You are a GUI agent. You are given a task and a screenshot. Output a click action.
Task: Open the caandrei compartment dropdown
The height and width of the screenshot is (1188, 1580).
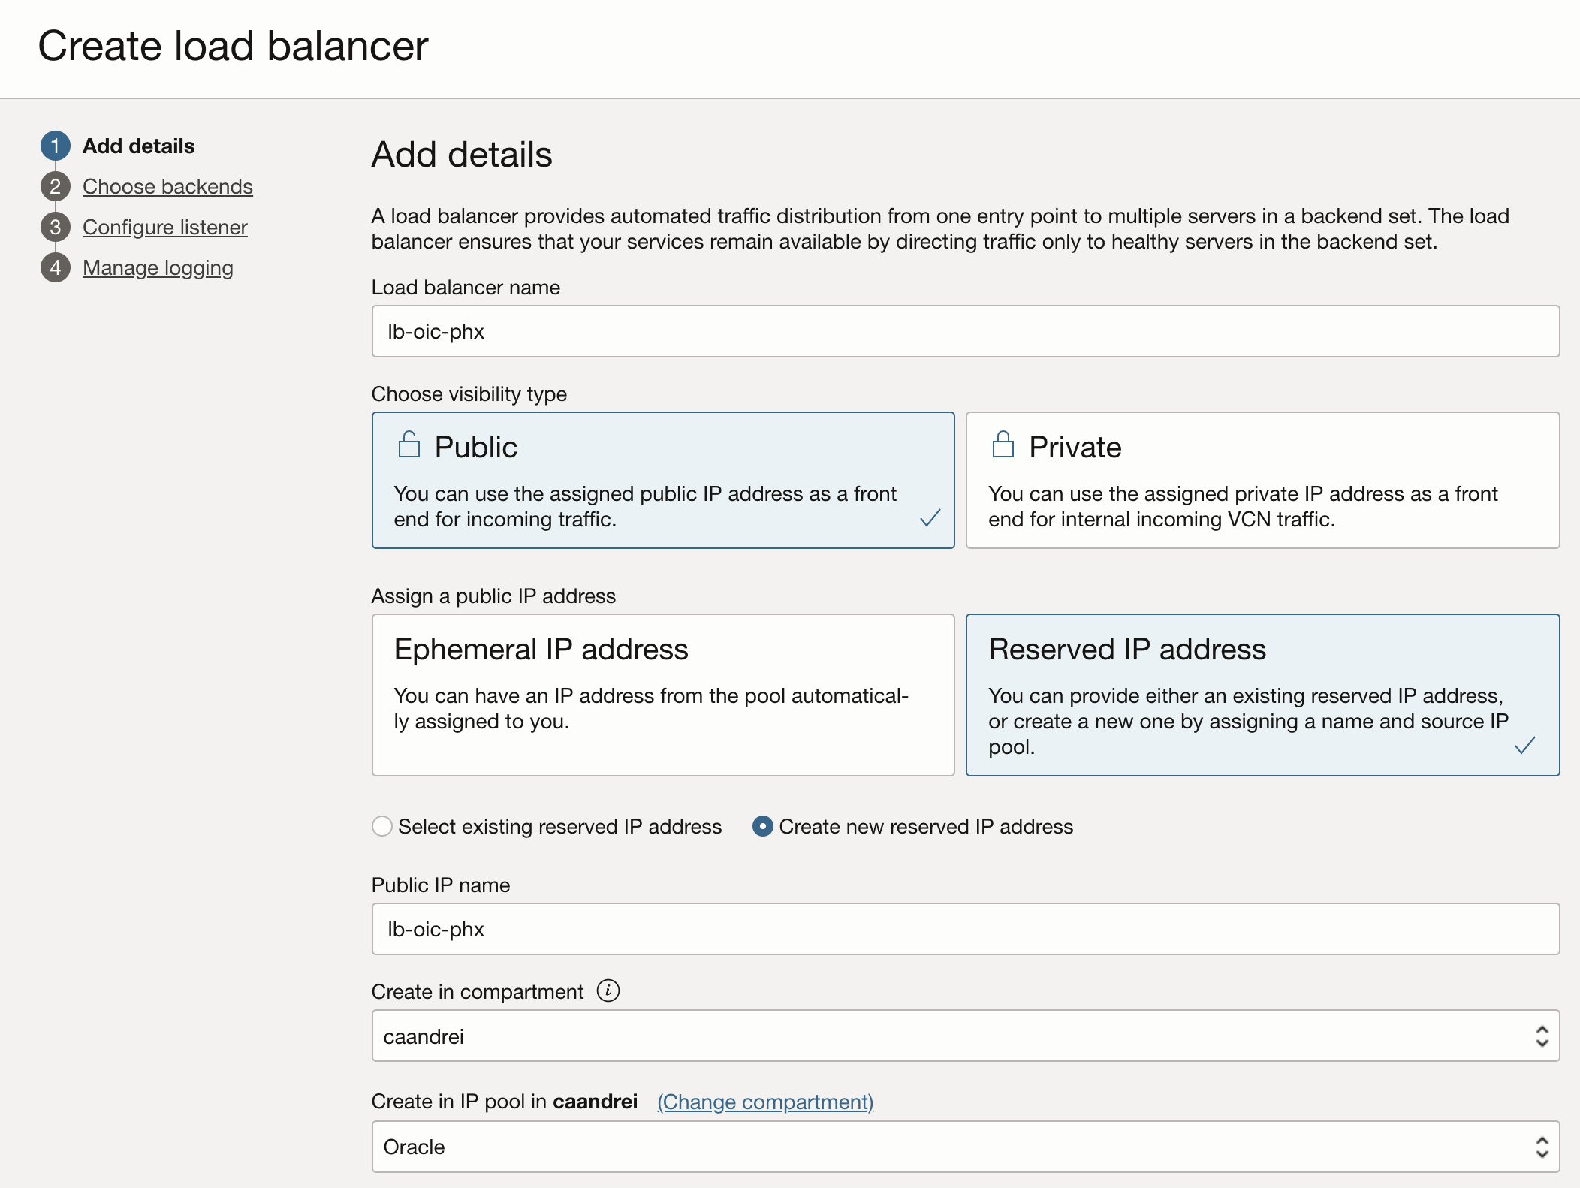pyautogui.click(x=965, y=1036)
